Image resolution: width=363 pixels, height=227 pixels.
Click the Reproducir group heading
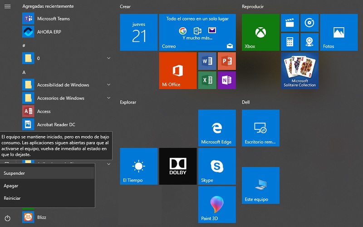(253, 7)
